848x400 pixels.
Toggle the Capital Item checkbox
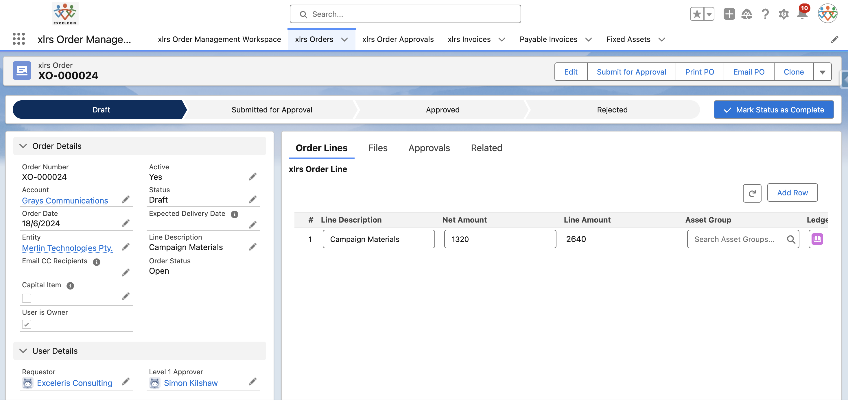(27, 298)
